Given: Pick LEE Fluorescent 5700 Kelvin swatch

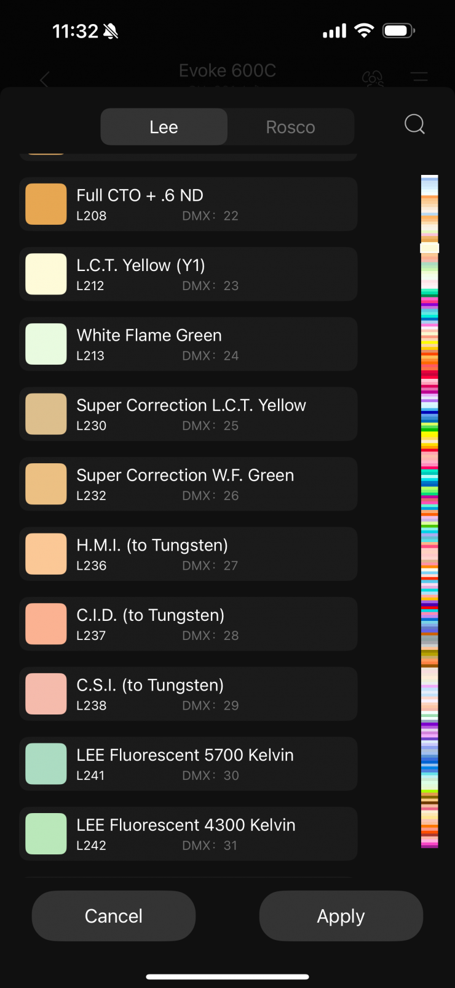Looking at the screenshot, I should pos(46,764).
